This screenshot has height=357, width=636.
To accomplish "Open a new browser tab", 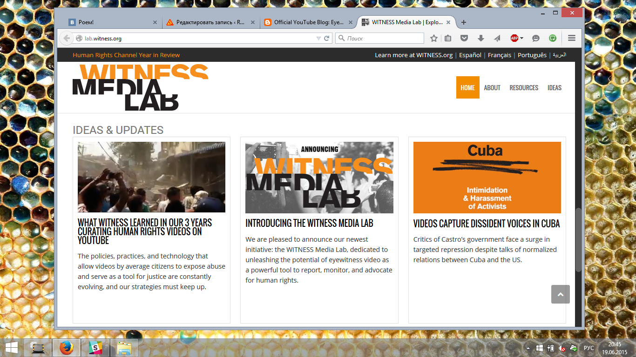I will point(464,22).
